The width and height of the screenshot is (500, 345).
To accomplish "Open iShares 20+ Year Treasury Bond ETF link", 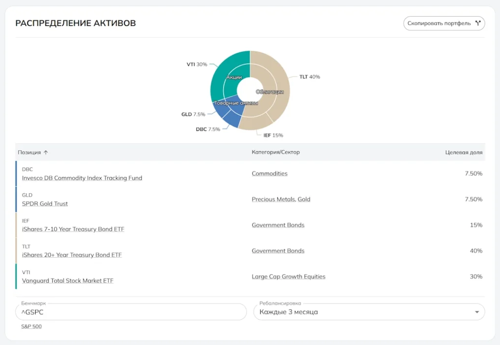I will [72, 255].
